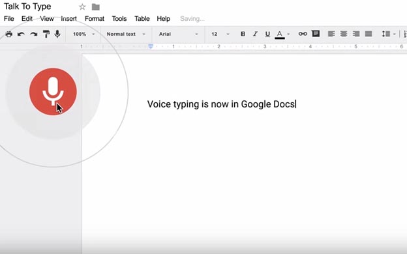Add a comment with comment icon

point(316,34)
